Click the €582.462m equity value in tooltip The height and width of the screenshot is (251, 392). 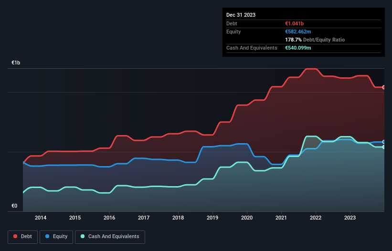[298, 31]
